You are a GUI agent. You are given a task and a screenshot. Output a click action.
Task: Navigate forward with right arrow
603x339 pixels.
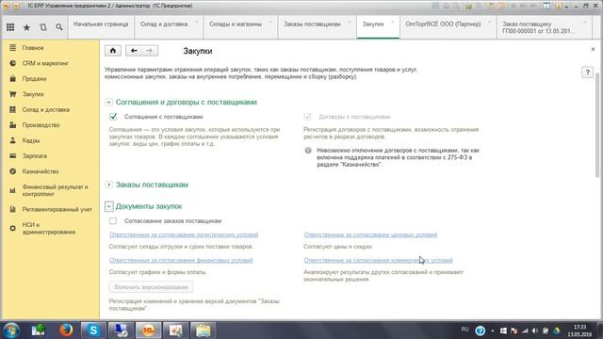tap(150, 51)
